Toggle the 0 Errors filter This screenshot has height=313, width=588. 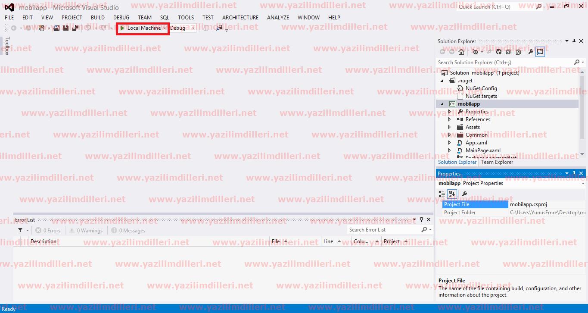[x=48, y=231]
